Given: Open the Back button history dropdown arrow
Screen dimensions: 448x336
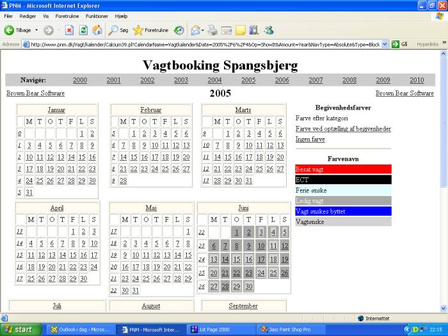Looking at the screenshot, I should click(36, 30).
